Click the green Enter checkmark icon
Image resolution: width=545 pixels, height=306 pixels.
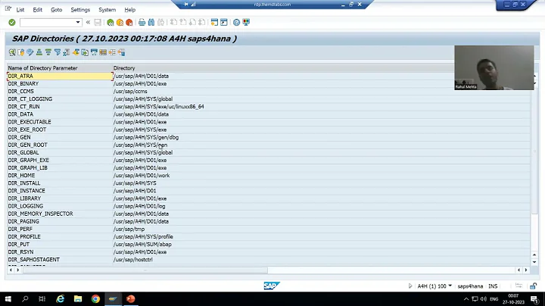point(12,22)
